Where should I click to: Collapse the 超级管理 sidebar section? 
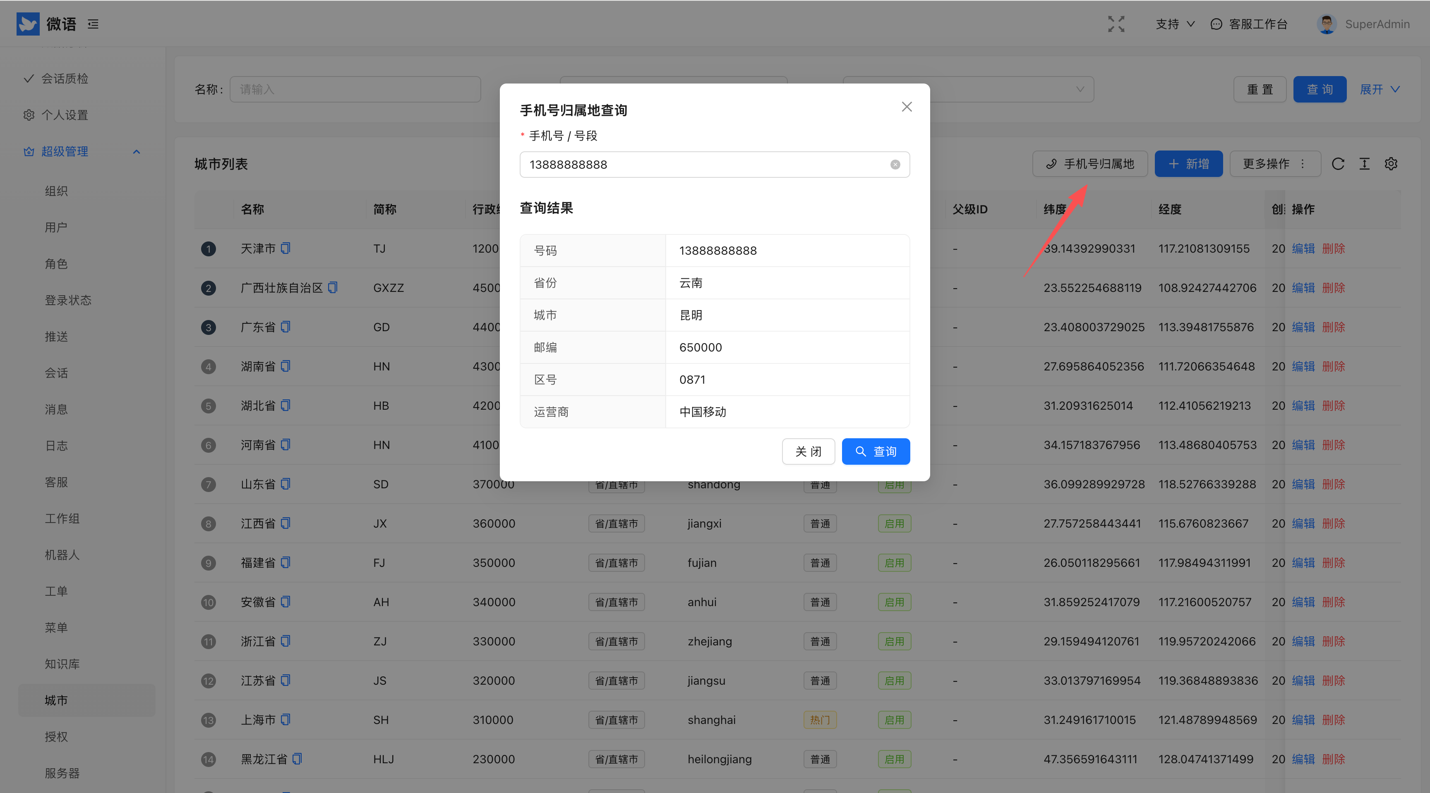137,151
